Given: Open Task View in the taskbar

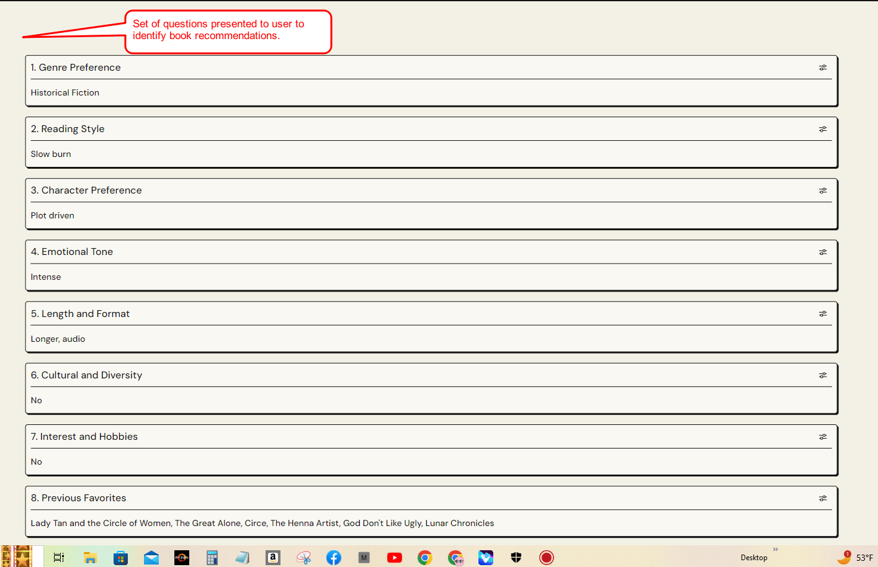Looking at the screenshot, I should [59, 558].
